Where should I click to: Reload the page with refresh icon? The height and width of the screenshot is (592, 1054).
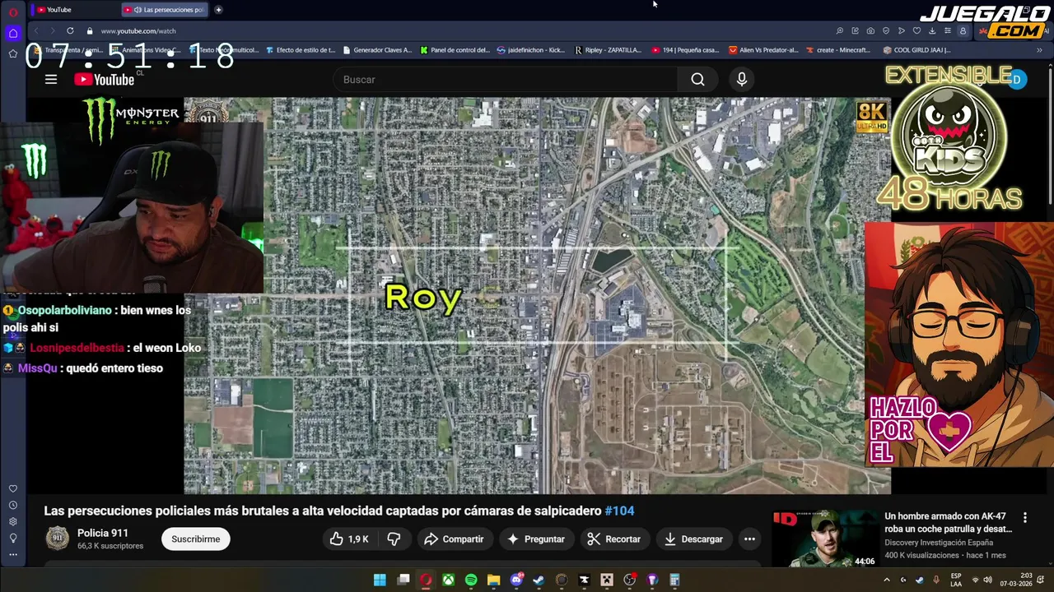[70, 31]
